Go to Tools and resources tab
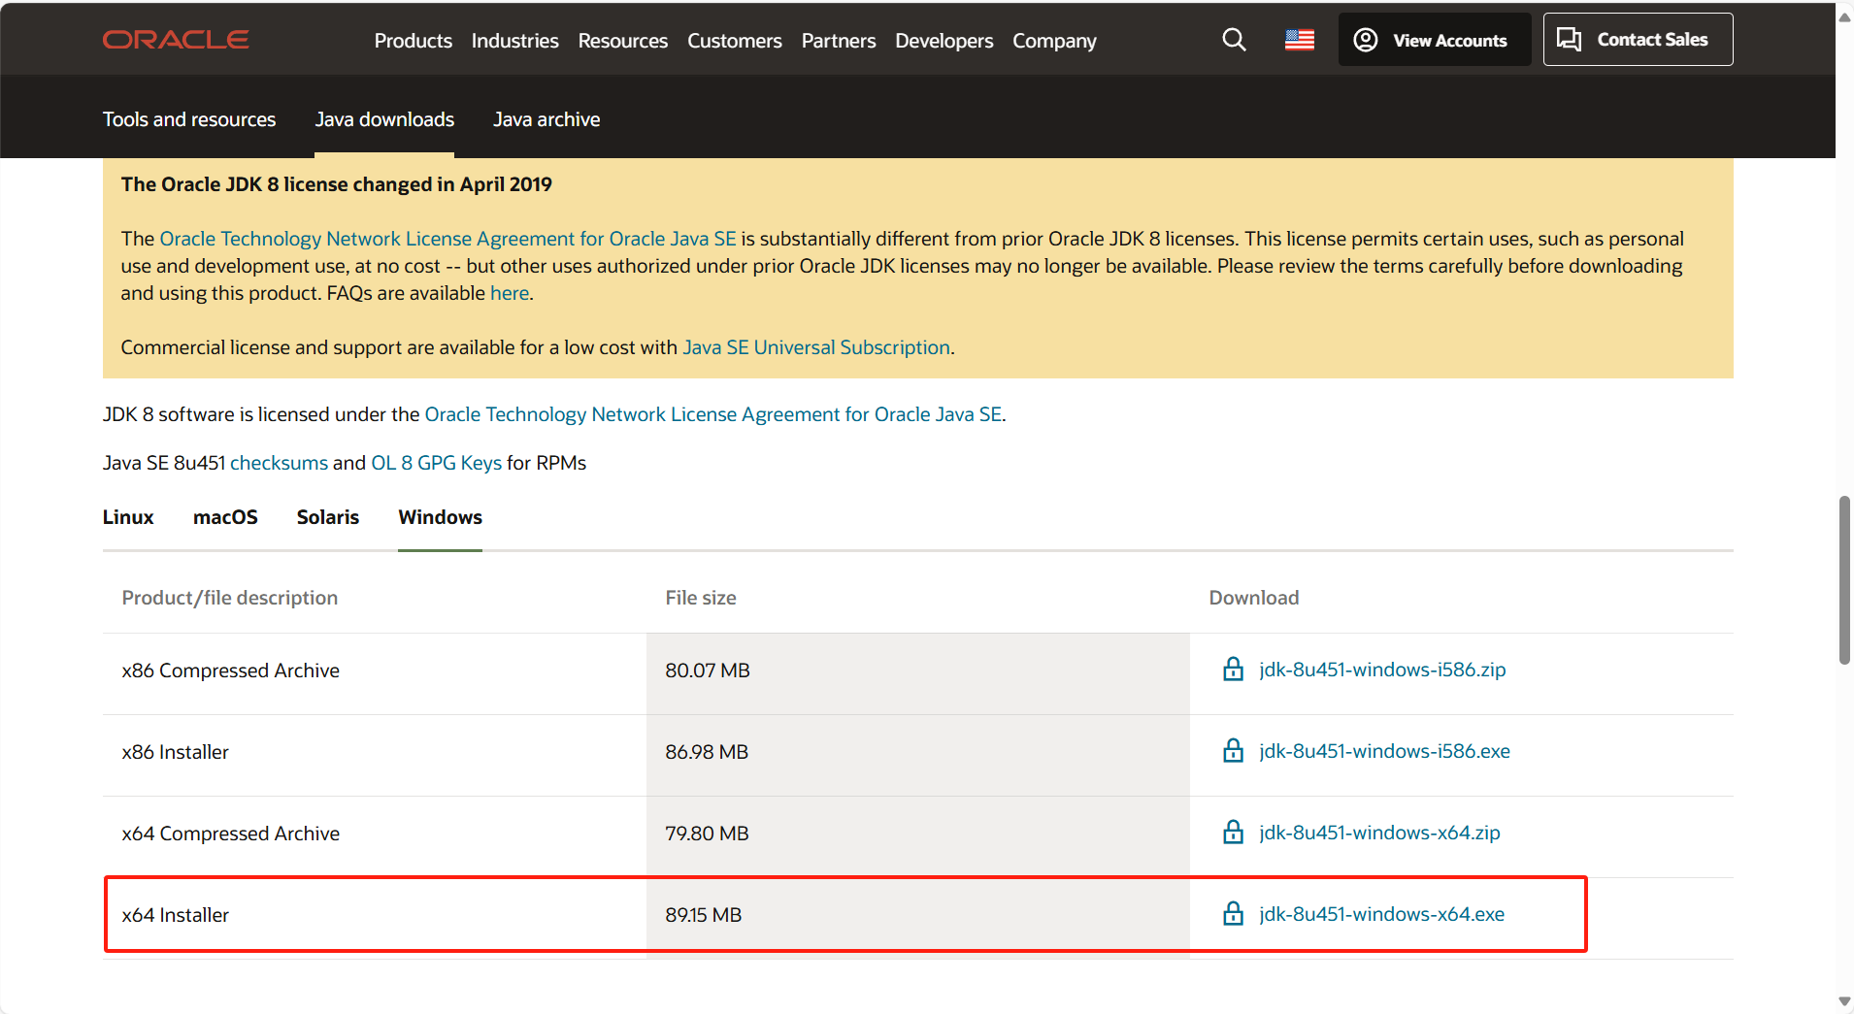 coord(189,119)
